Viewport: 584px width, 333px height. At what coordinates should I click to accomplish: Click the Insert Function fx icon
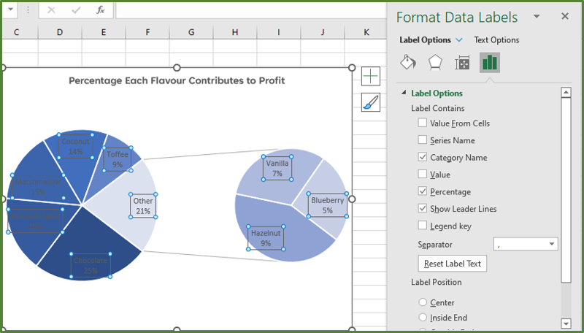101,10
